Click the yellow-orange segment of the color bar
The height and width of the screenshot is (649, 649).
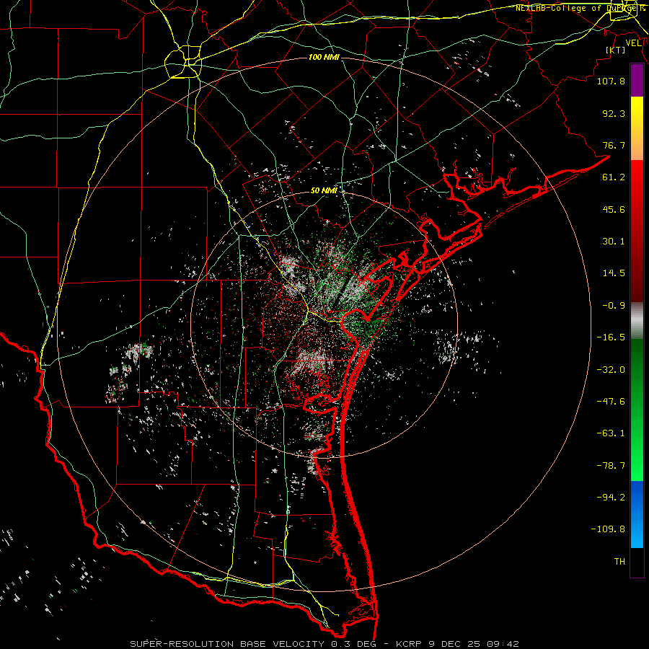[637, 128]
